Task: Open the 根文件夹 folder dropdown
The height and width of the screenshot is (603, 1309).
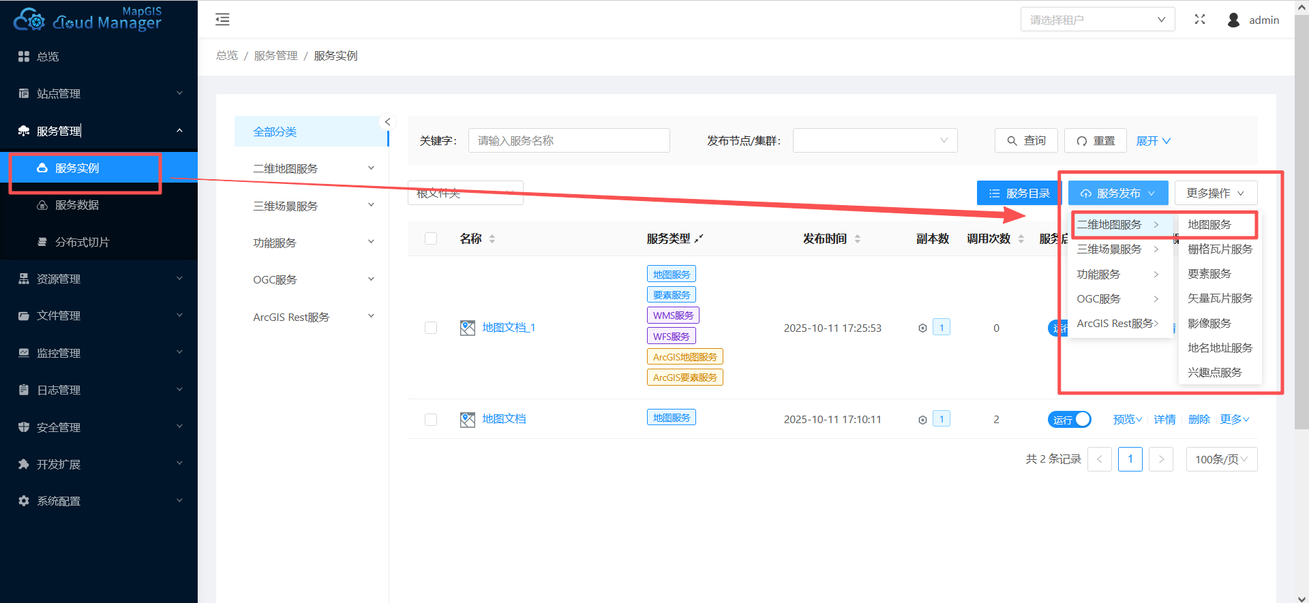Action: point(466,193)
